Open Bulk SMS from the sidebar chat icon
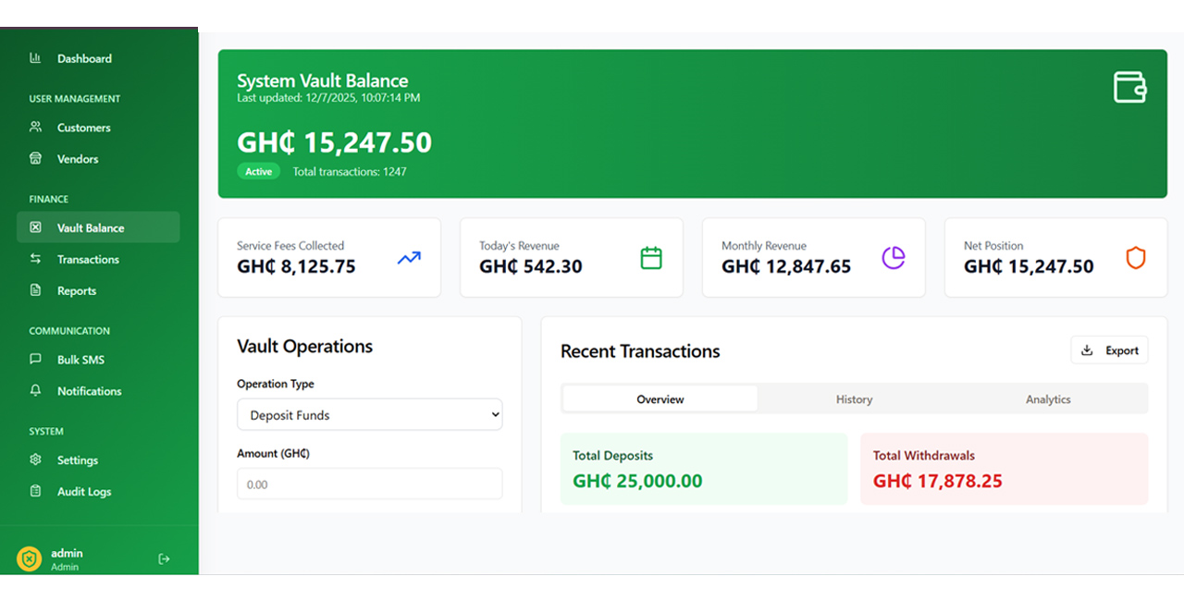The width and height of the screenshot is (1184, 601). click(x=35, y=360)
